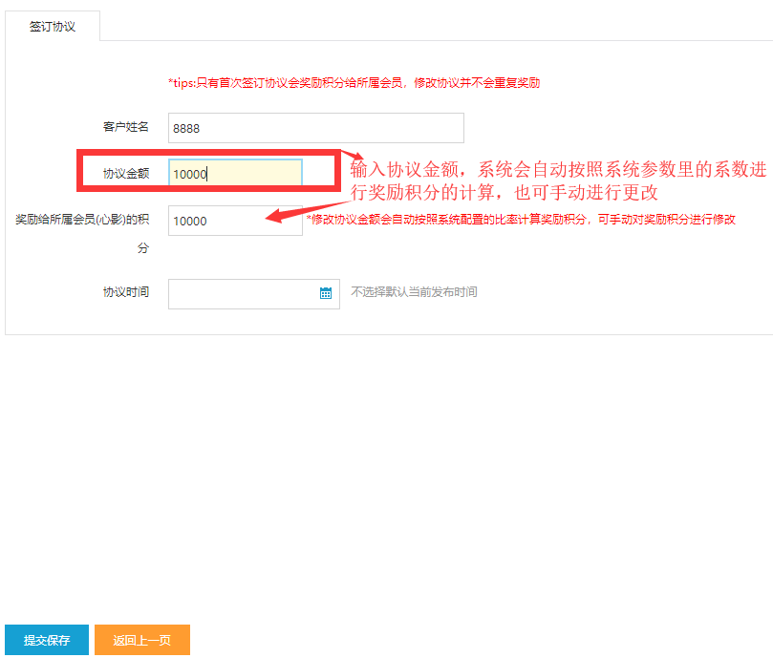This screenshot has height=658, width=773.
Task: Click the 协议时间 label
Action: coord(126,292)
